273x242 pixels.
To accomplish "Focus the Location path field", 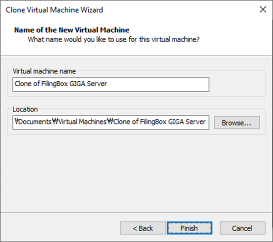I will tap(111, 122).
